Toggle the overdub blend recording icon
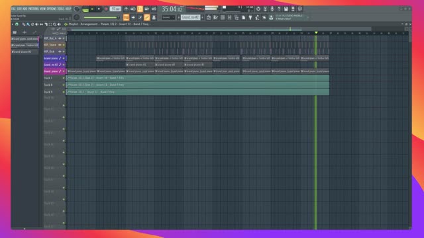This screenshot has height=238, width=424. (x=147, y=9)
